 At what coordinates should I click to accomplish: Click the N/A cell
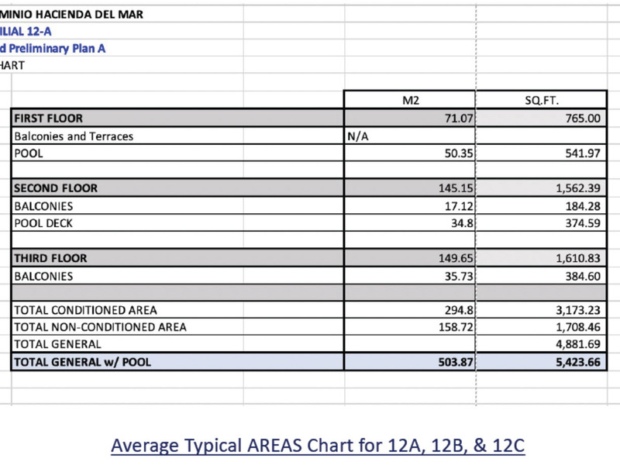410,136
